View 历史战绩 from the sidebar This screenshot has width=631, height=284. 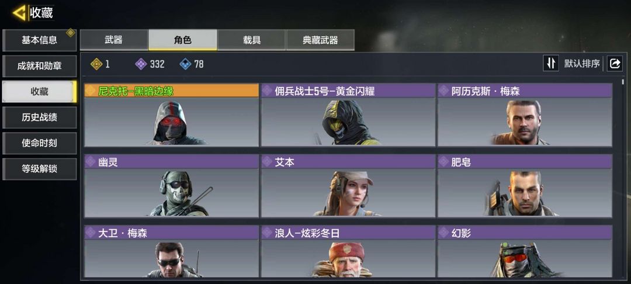click(x=40, y=117)
